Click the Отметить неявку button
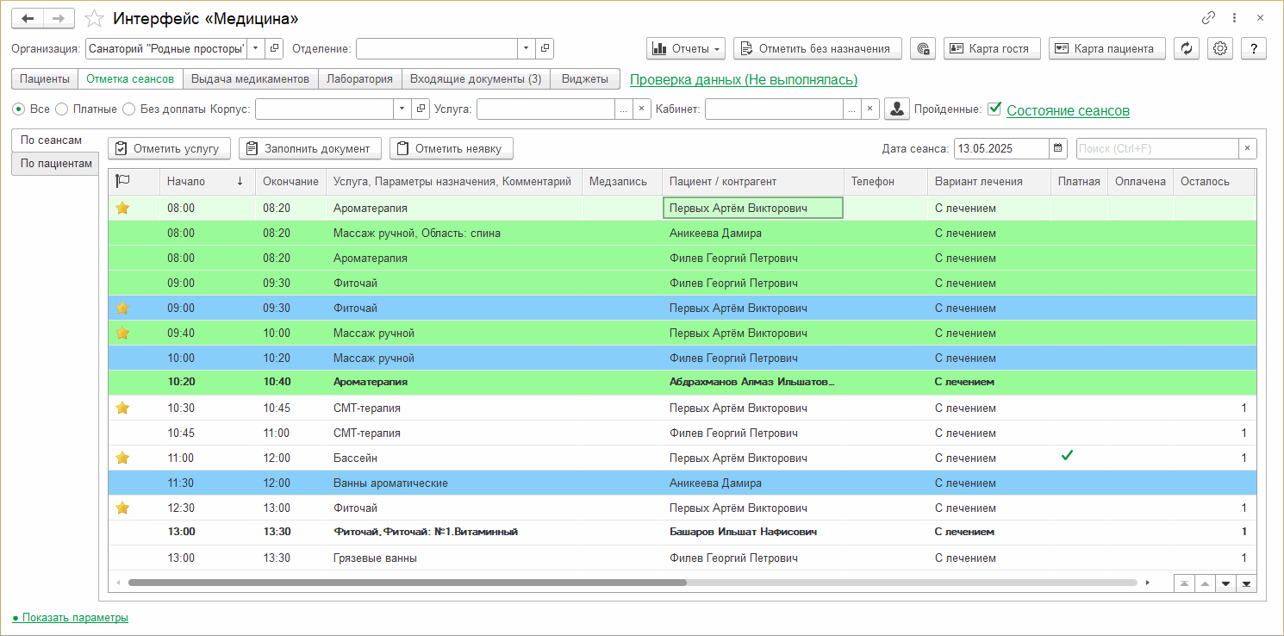The height and width of the screenshot is (636, 1284). coord(451,148)
